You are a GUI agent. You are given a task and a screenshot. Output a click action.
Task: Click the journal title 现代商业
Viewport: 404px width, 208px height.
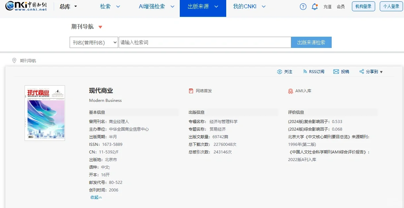[101, 91]
